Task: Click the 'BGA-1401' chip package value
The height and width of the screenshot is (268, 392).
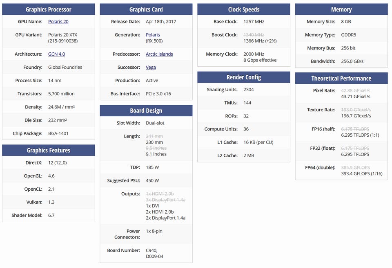Action: point(58,133)
